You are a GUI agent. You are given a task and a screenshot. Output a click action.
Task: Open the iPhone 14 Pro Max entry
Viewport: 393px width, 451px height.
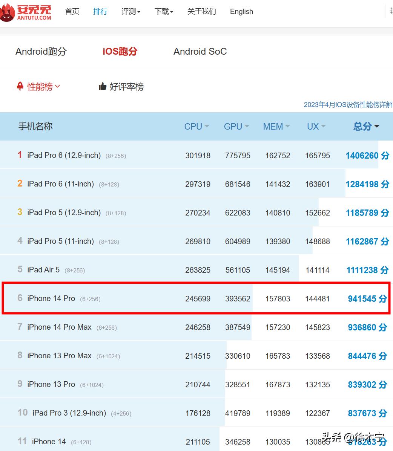tap(59, 327)
